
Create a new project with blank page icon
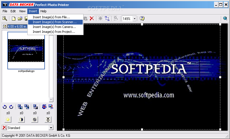click(x=13, y=19)
